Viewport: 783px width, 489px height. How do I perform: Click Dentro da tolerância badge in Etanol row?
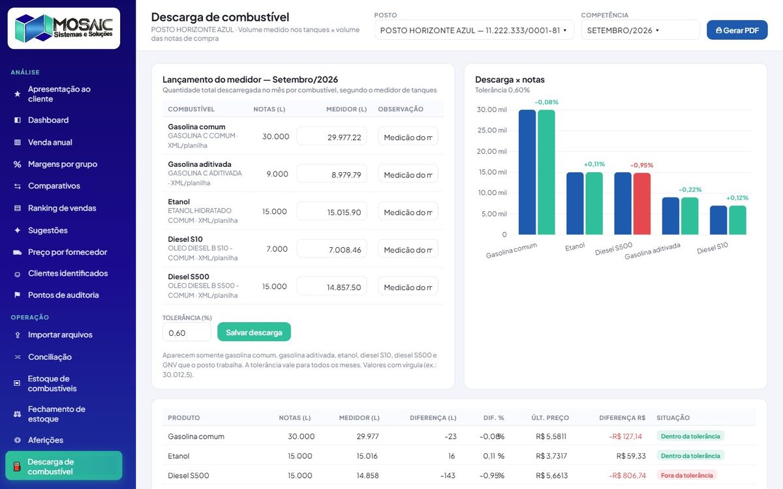click(x=690, y=456)
